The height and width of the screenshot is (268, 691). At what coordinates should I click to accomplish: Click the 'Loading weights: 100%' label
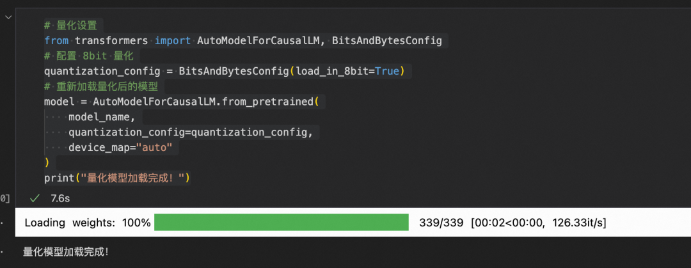click(88, 223)
